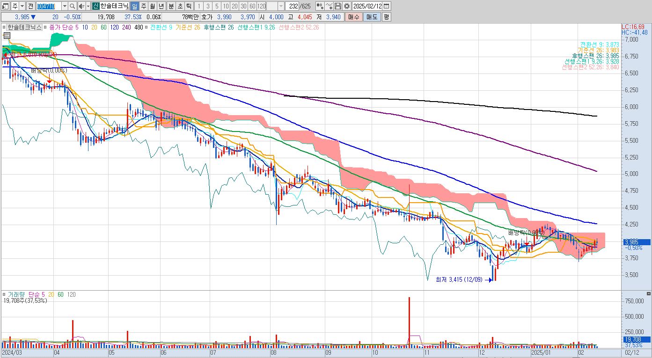Switch to the 년 yearly period
The width and height of the screenshot is (652, 358).
[161, 6]
